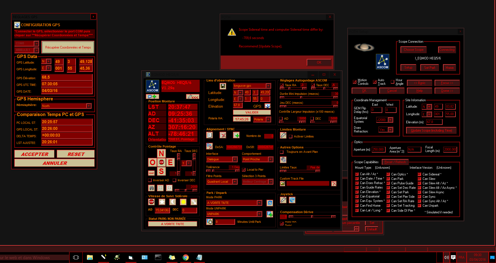The height and width of the screenshot is (263, 496).
Task: Enable the Activer Limites checkbox
Action: (291, 136)
